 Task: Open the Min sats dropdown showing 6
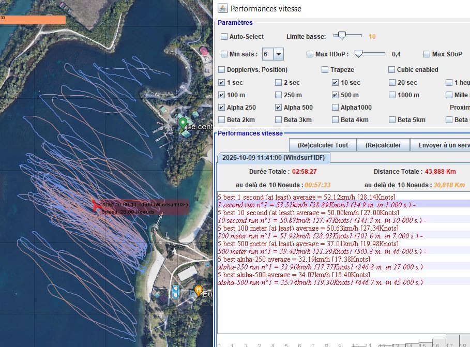(273, 54)
